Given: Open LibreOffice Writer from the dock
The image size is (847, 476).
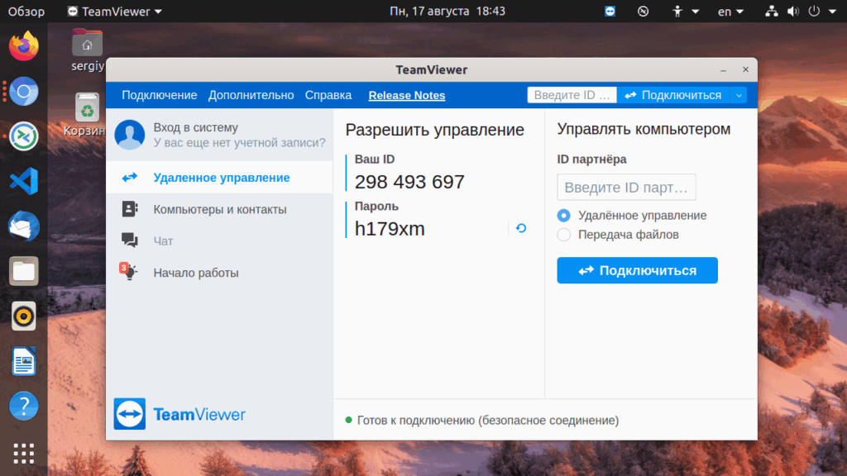Looking at the screenshot, I should pyautogui.click(x=24, y=361).
